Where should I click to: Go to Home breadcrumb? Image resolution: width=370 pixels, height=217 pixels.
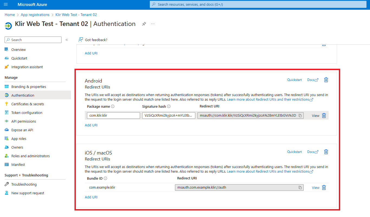[10, 15]
